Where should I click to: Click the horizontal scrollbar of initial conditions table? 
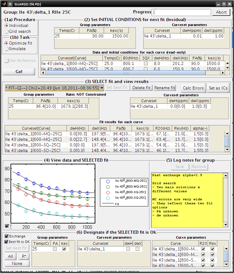126,73
